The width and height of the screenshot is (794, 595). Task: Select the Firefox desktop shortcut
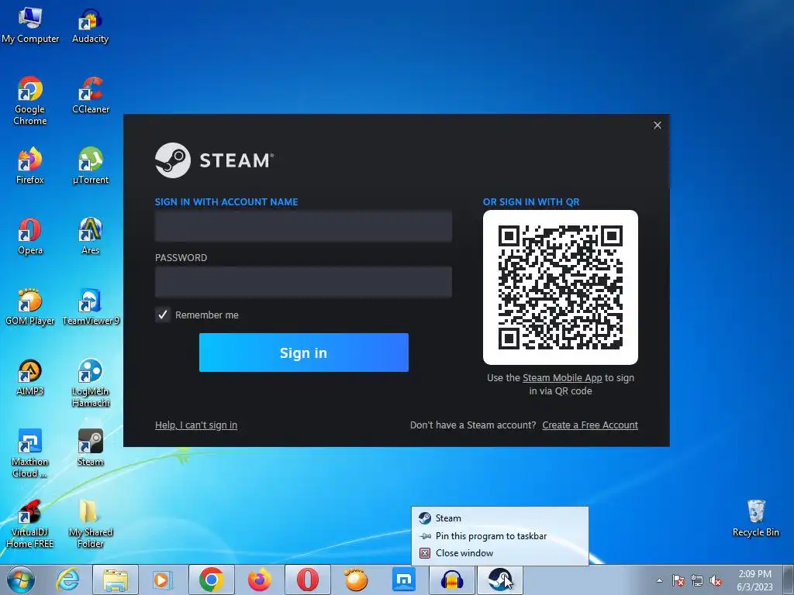[30, 166]
